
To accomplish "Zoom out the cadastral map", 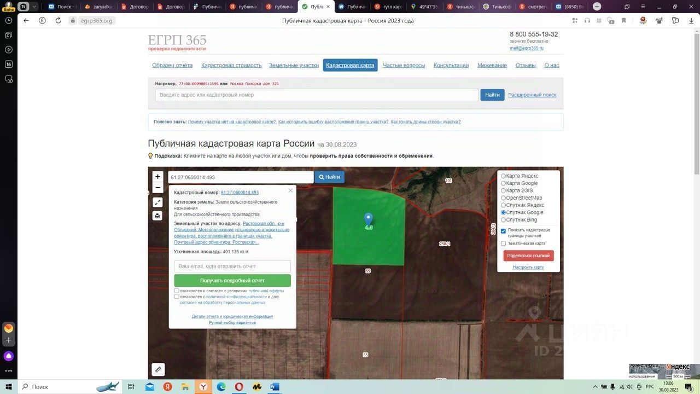I will pos(157,188).
